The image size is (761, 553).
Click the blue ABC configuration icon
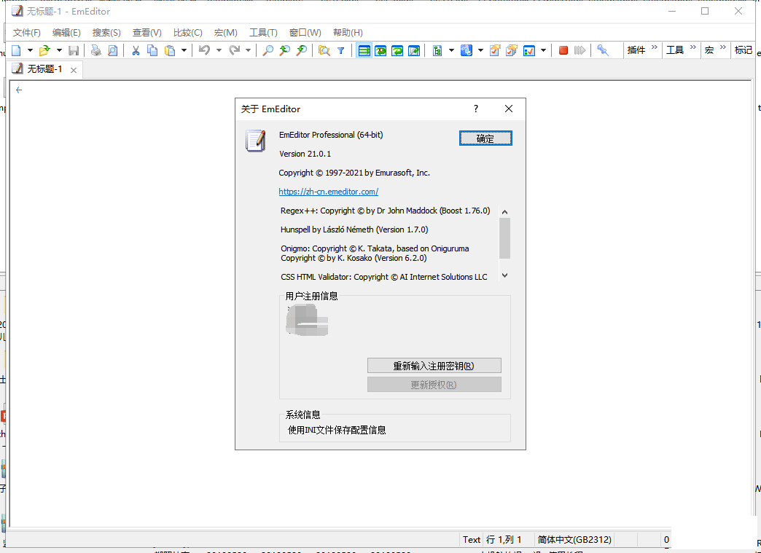click(x=467, y=50)
